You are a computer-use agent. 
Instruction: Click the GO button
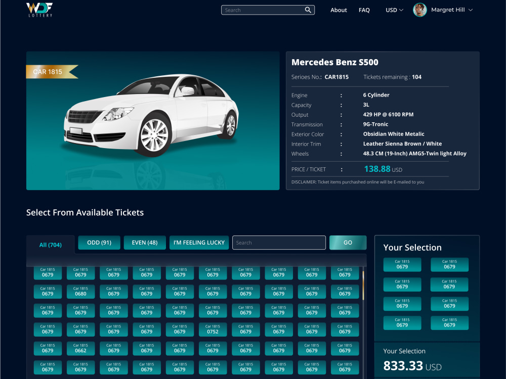point(348,243)
